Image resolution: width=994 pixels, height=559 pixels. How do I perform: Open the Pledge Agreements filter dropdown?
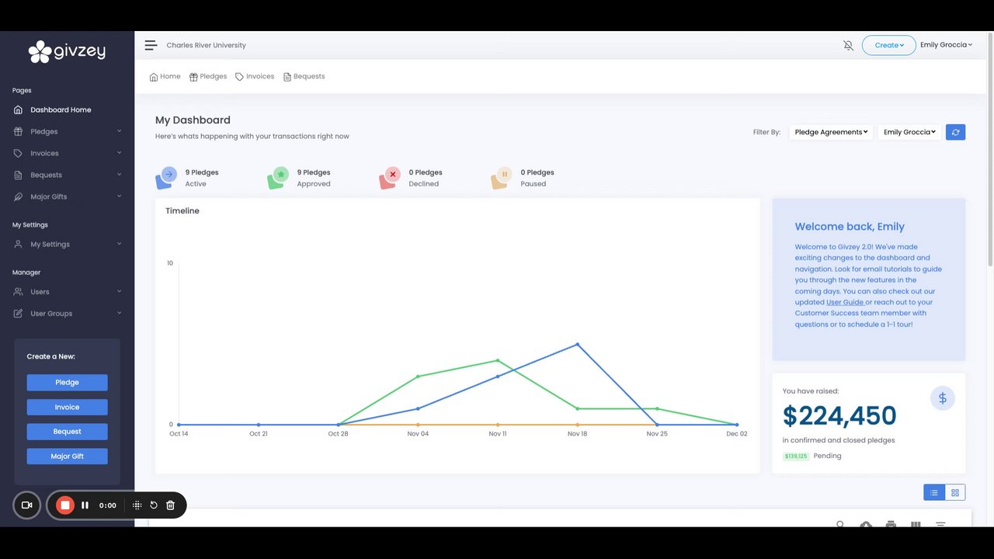831,132
